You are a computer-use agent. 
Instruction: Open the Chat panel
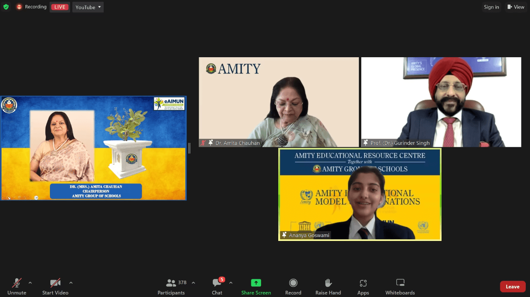tap(217, 286)
